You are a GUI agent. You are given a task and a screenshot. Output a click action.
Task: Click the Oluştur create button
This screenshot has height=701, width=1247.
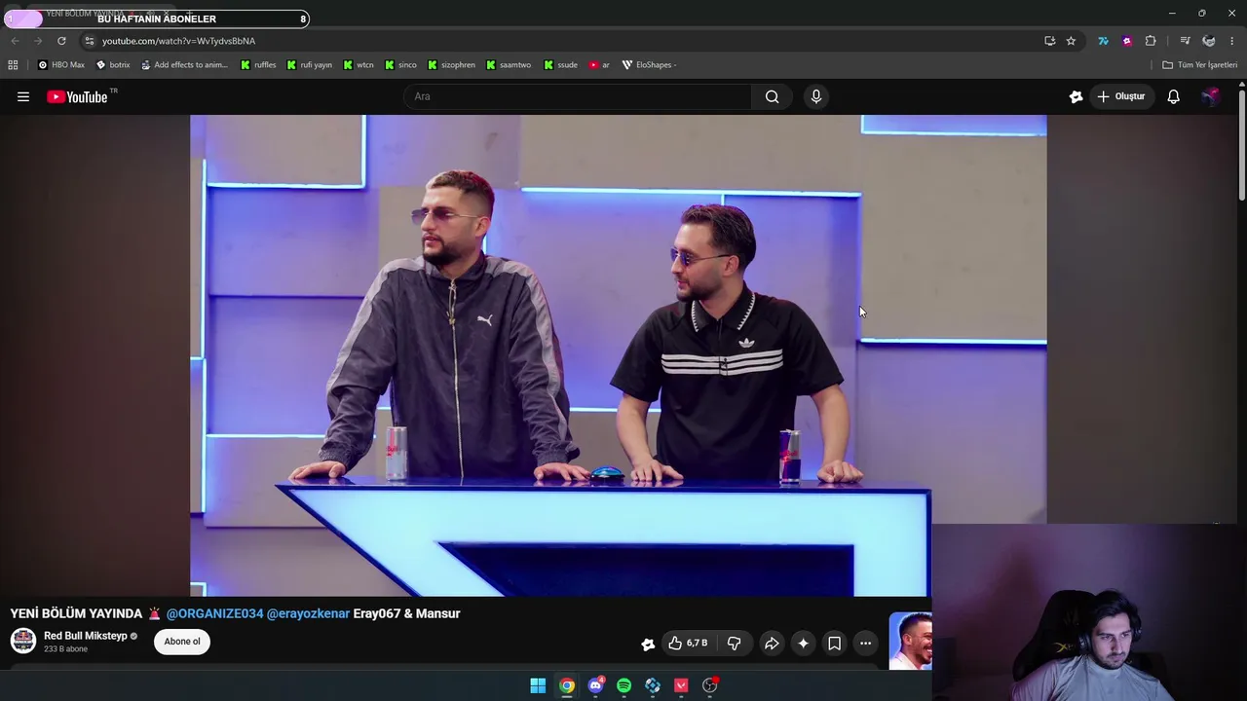(x=1121, y=96)
